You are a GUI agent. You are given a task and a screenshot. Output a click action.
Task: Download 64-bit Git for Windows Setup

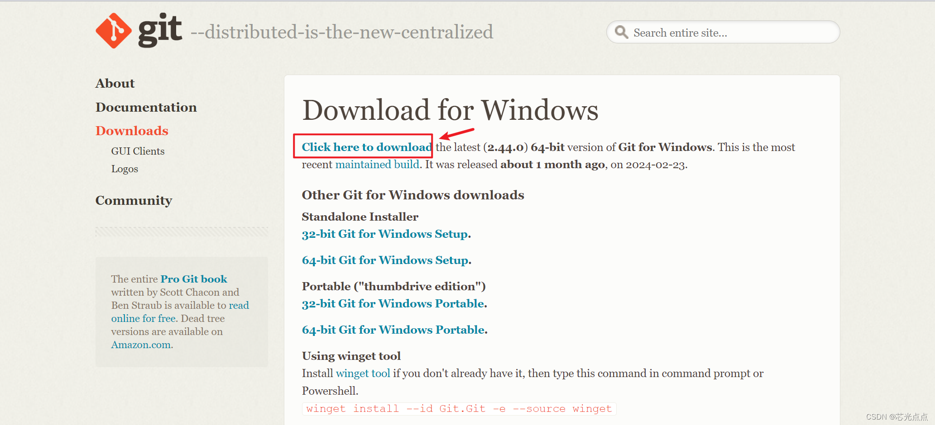pos(385,260)
